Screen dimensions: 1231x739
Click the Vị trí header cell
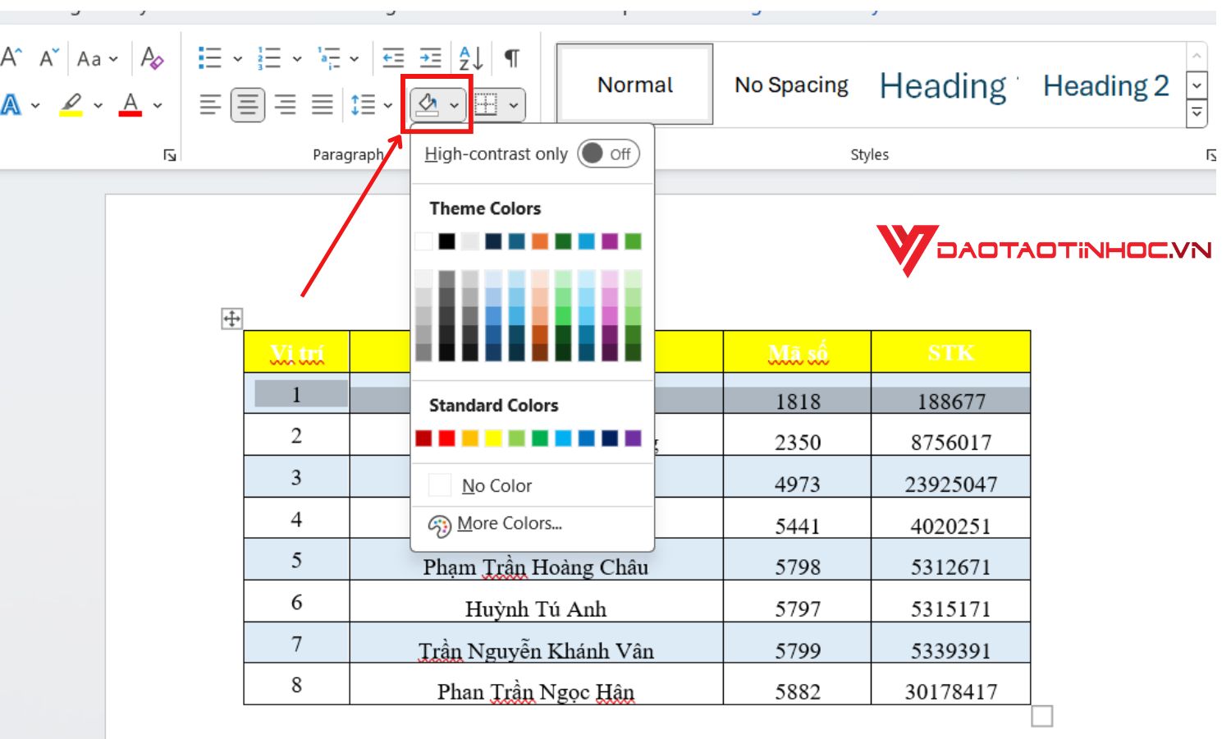pyautogui.click(x=297, y=352)
